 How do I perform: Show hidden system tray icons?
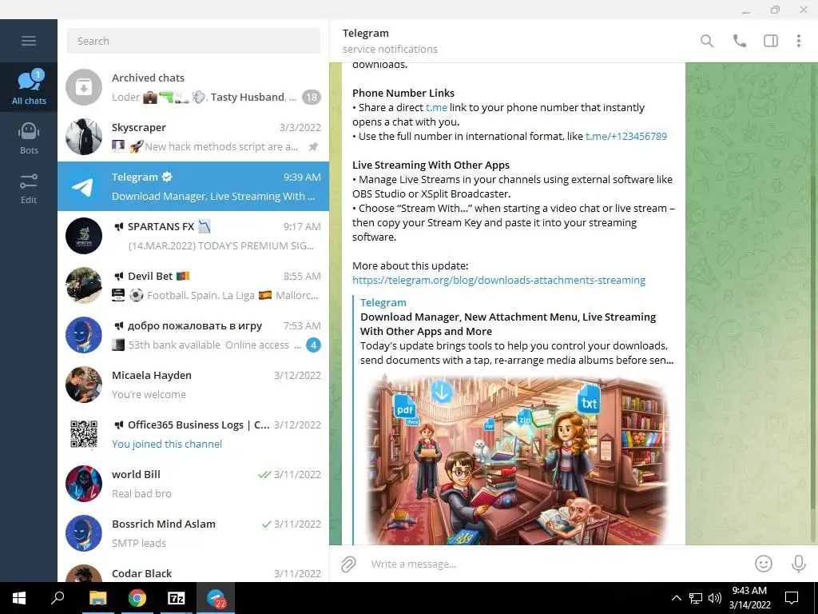(x=676, y=598)
